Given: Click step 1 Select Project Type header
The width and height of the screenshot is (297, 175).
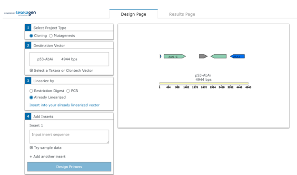Looking at the screenshot, I should (69, 28).
